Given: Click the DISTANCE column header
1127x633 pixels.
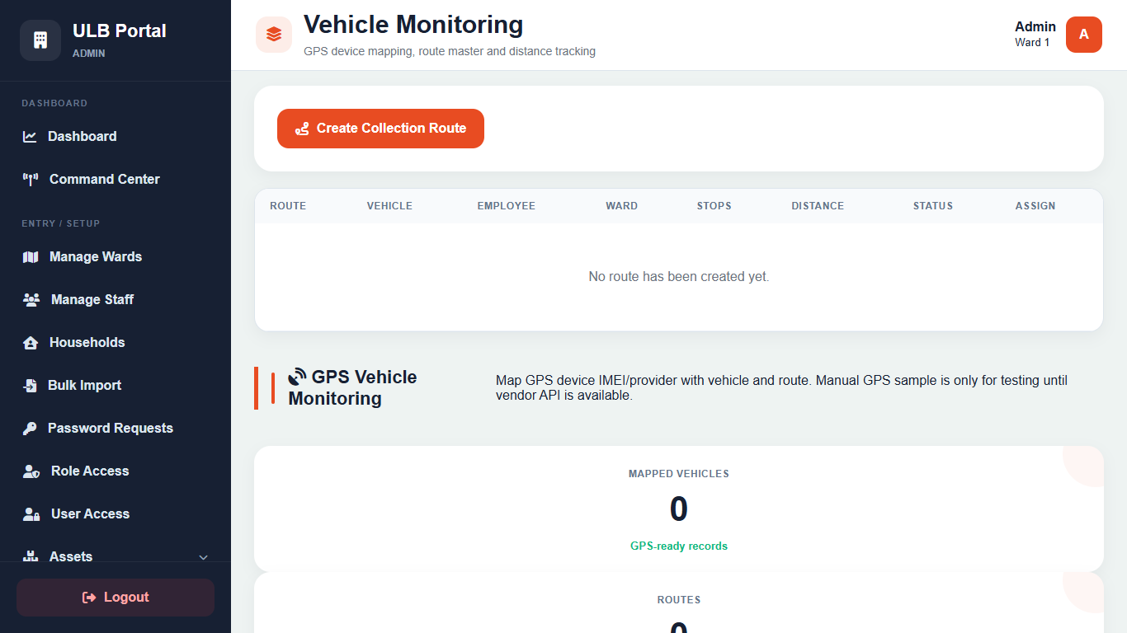Looking at the screenshot, I should 818,206.
